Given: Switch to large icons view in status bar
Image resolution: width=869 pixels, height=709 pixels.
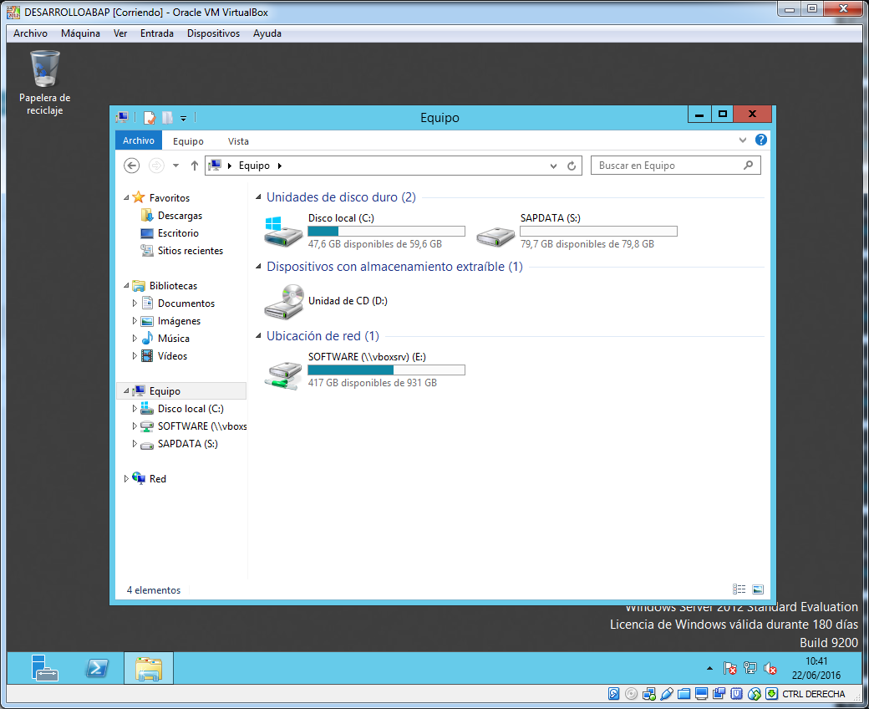Looking at the screenshot, I should (x=758, y=589).
